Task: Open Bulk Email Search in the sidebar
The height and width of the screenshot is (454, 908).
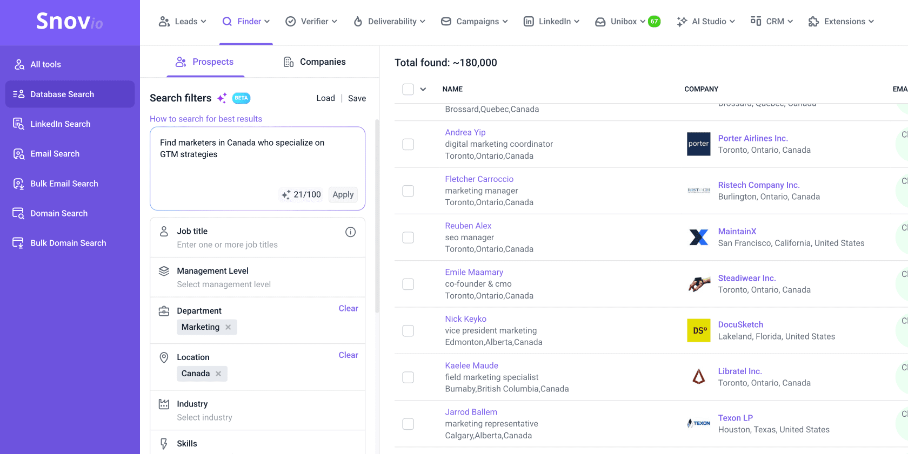Action: (x=70, y=184)
